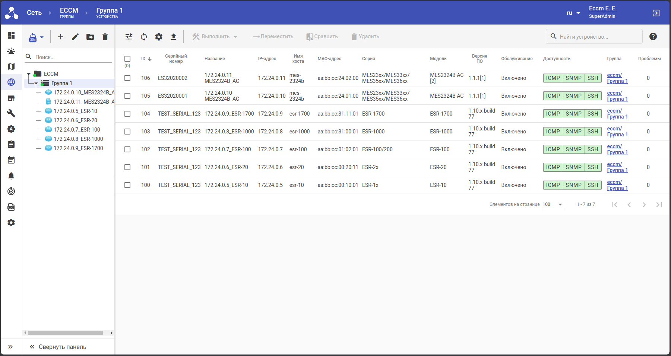Open the calendar events sidebar icon
Viewport: 671px width, 356px height.
pos(11,160)
